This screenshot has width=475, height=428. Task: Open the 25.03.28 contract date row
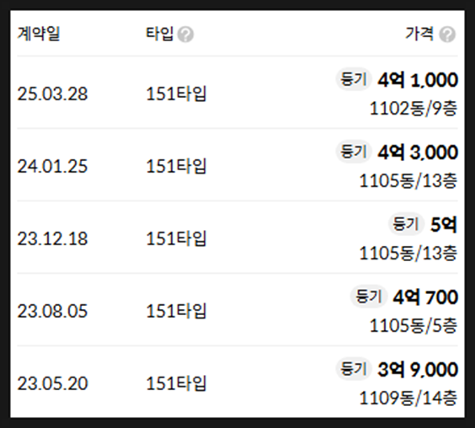point(237,93)
